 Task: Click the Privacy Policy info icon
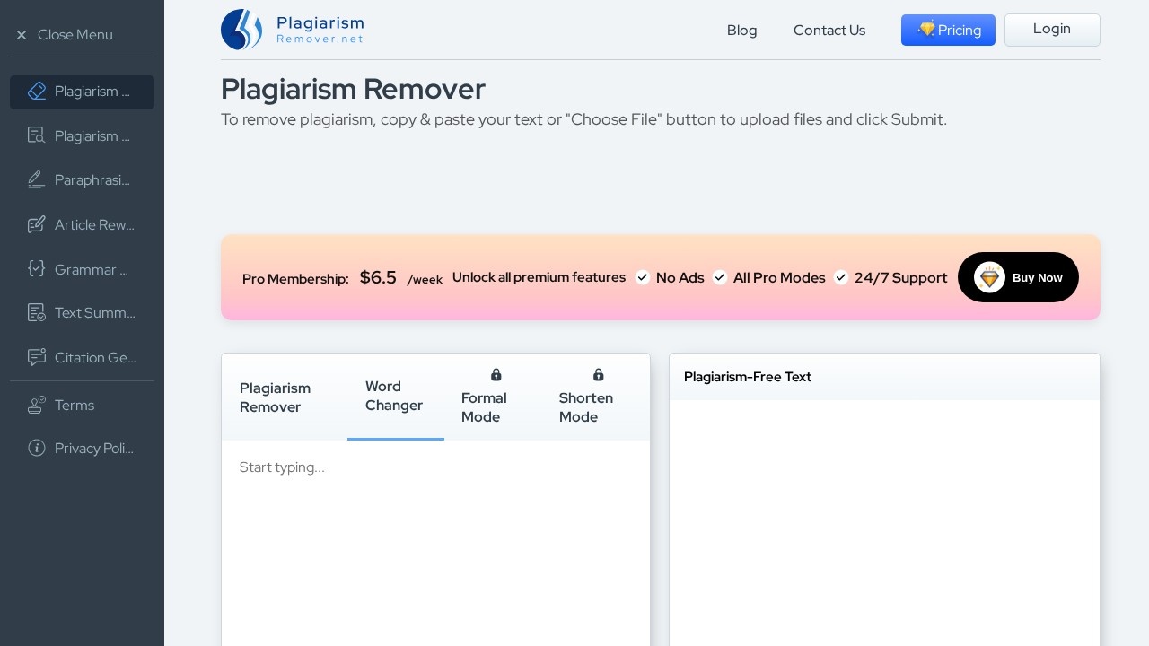pyautogui.click(x=37, y=448)
